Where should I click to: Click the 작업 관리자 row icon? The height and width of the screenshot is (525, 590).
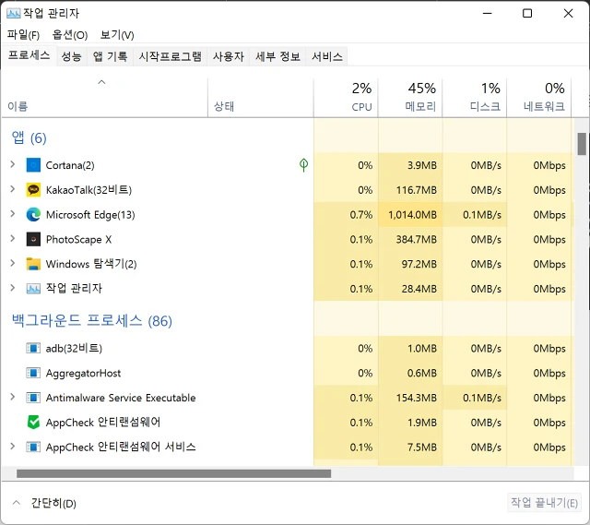tap(33, 289)
